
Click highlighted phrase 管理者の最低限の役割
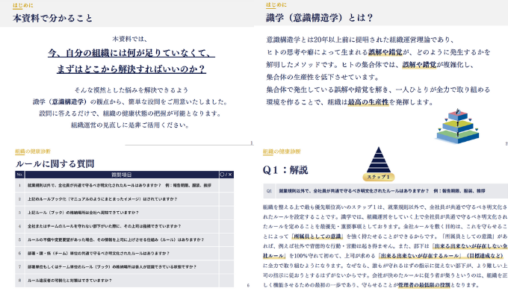[424, 285]
